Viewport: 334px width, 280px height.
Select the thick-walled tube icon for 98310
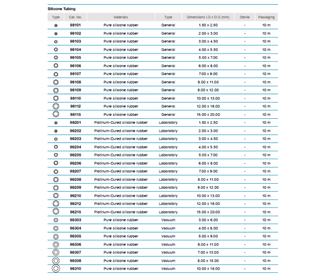(56, 269)
